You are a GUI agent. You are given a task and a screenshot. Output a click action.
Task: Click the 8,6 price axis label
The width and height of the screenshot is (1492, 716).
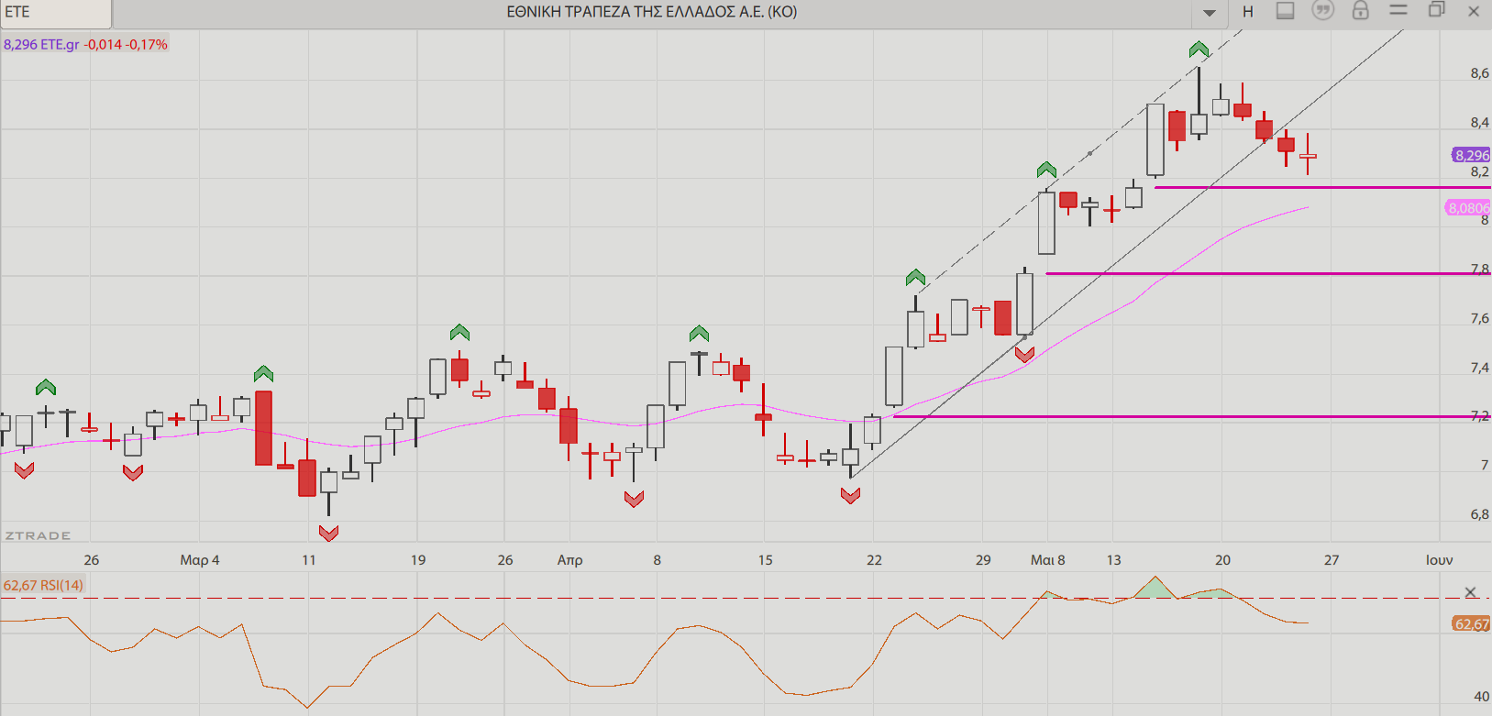click(x=1479, y=73)
